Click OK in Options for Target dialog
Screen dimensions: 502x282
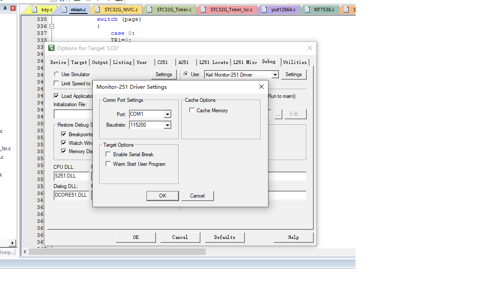coord(136,237)
